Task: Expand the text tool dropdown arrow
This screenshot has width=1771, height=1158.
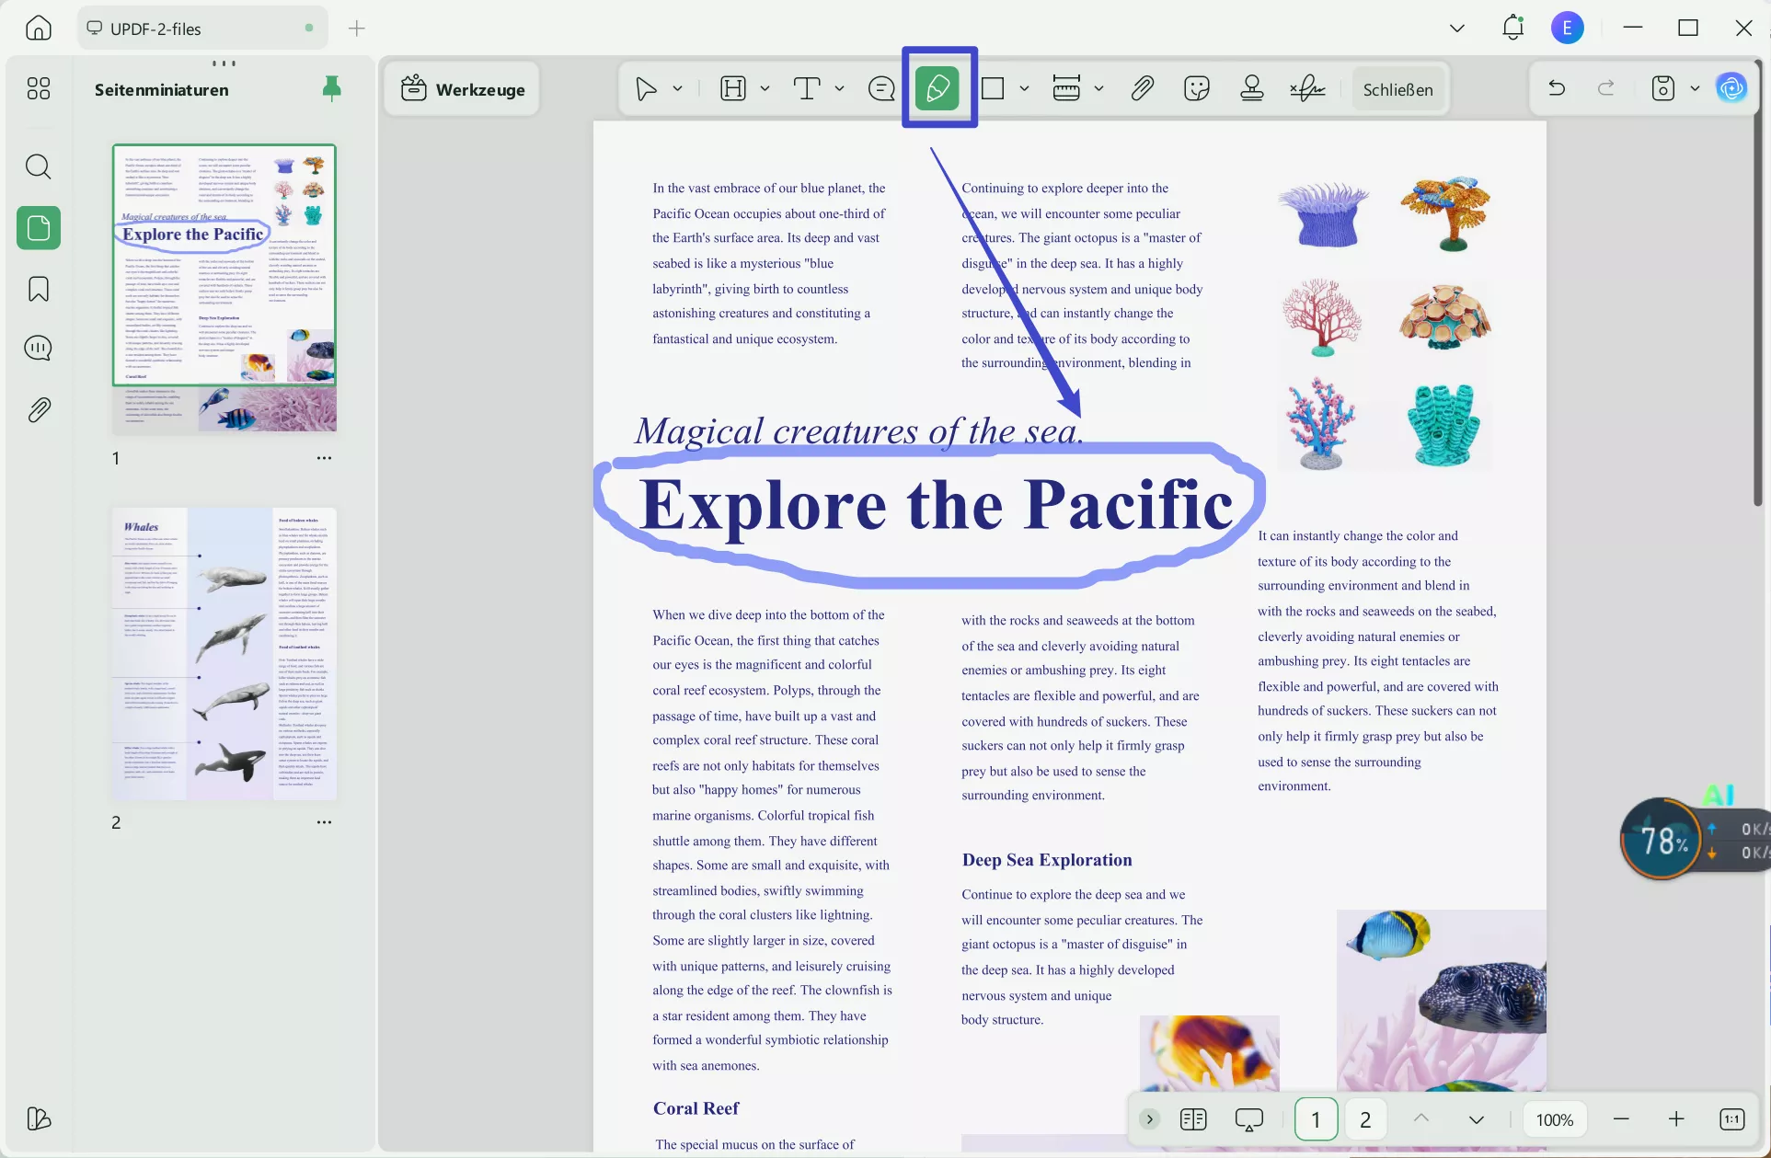Action: click(x=839, y=89)
